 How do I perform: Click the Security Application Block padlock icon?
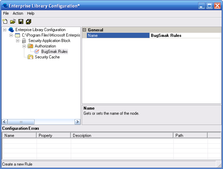click(24, 41)
